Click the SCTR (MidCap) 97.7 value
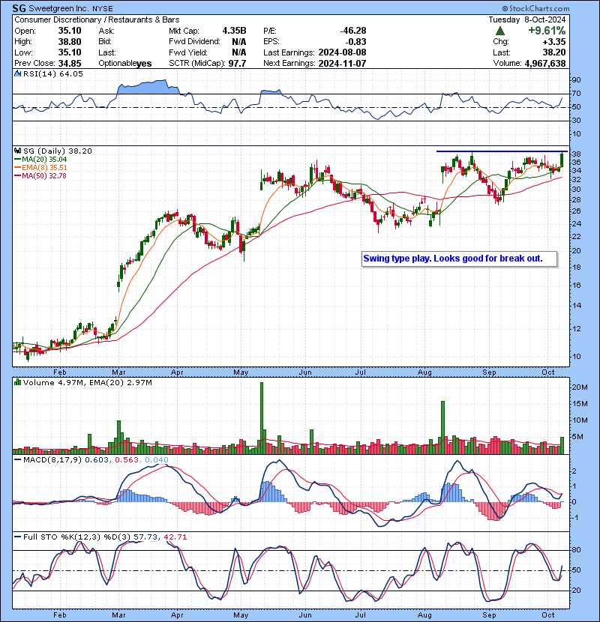Screen dimensions: 600x622 [237, 63]
